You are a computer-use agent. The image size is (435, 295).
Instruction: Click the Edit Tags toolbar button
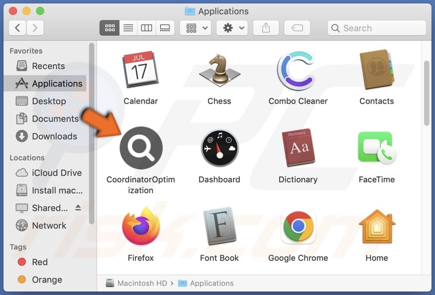coord(297,27)
